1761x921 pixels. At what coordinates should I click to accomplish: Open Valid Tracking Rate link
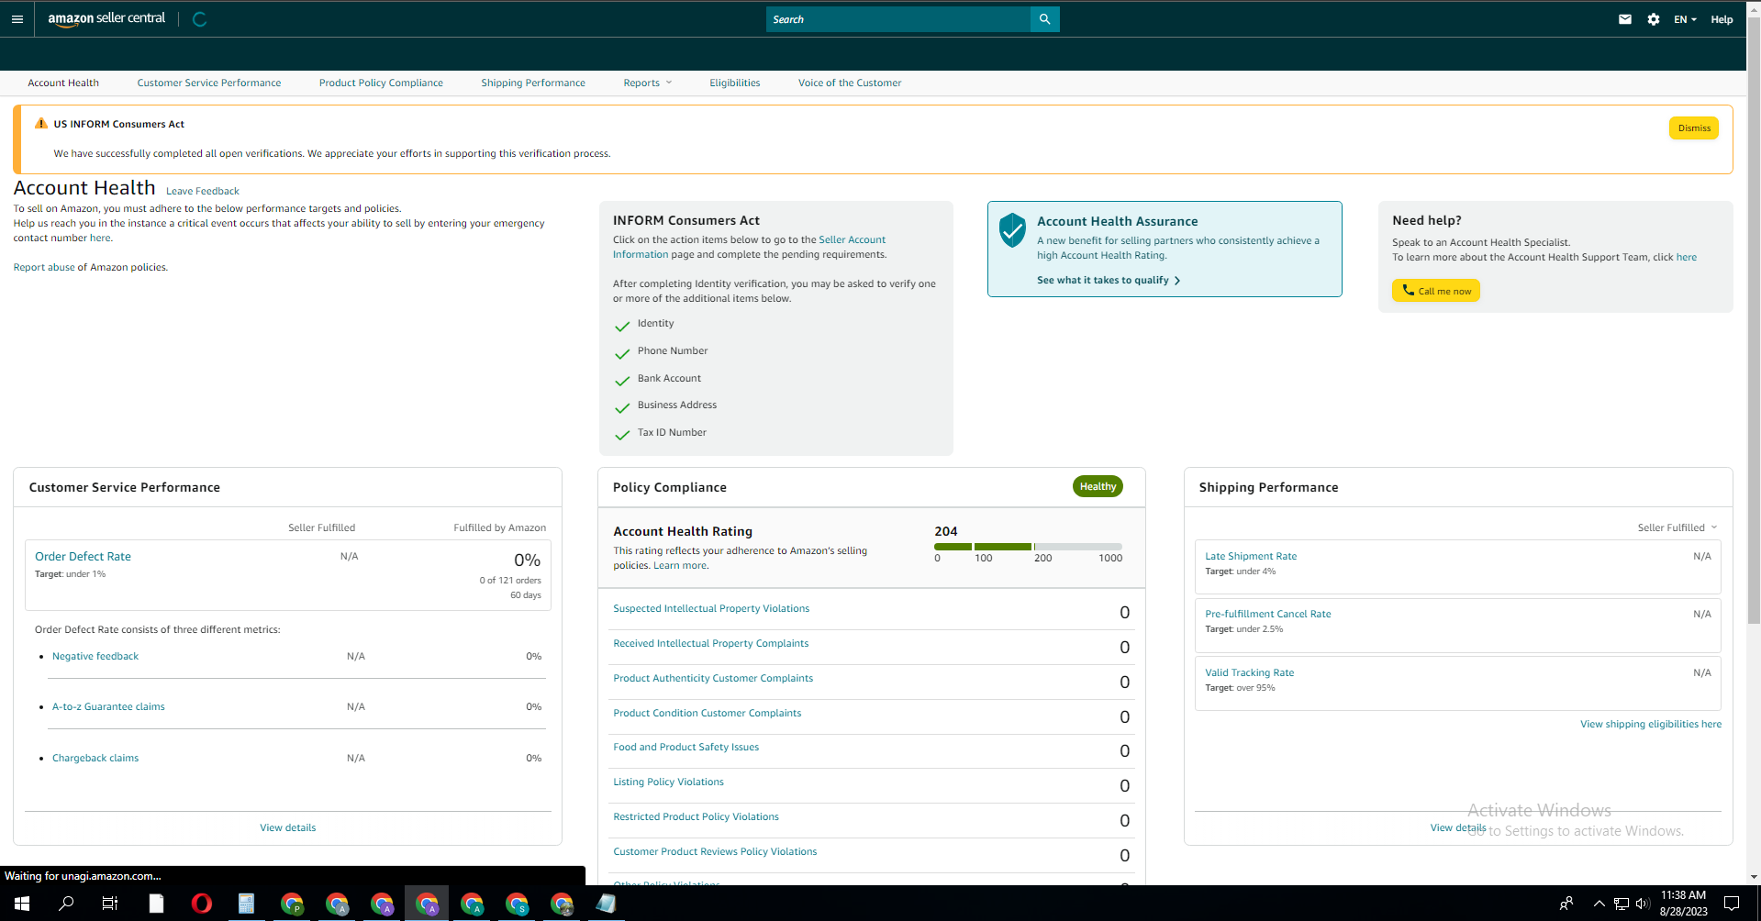pos(1250,672)
